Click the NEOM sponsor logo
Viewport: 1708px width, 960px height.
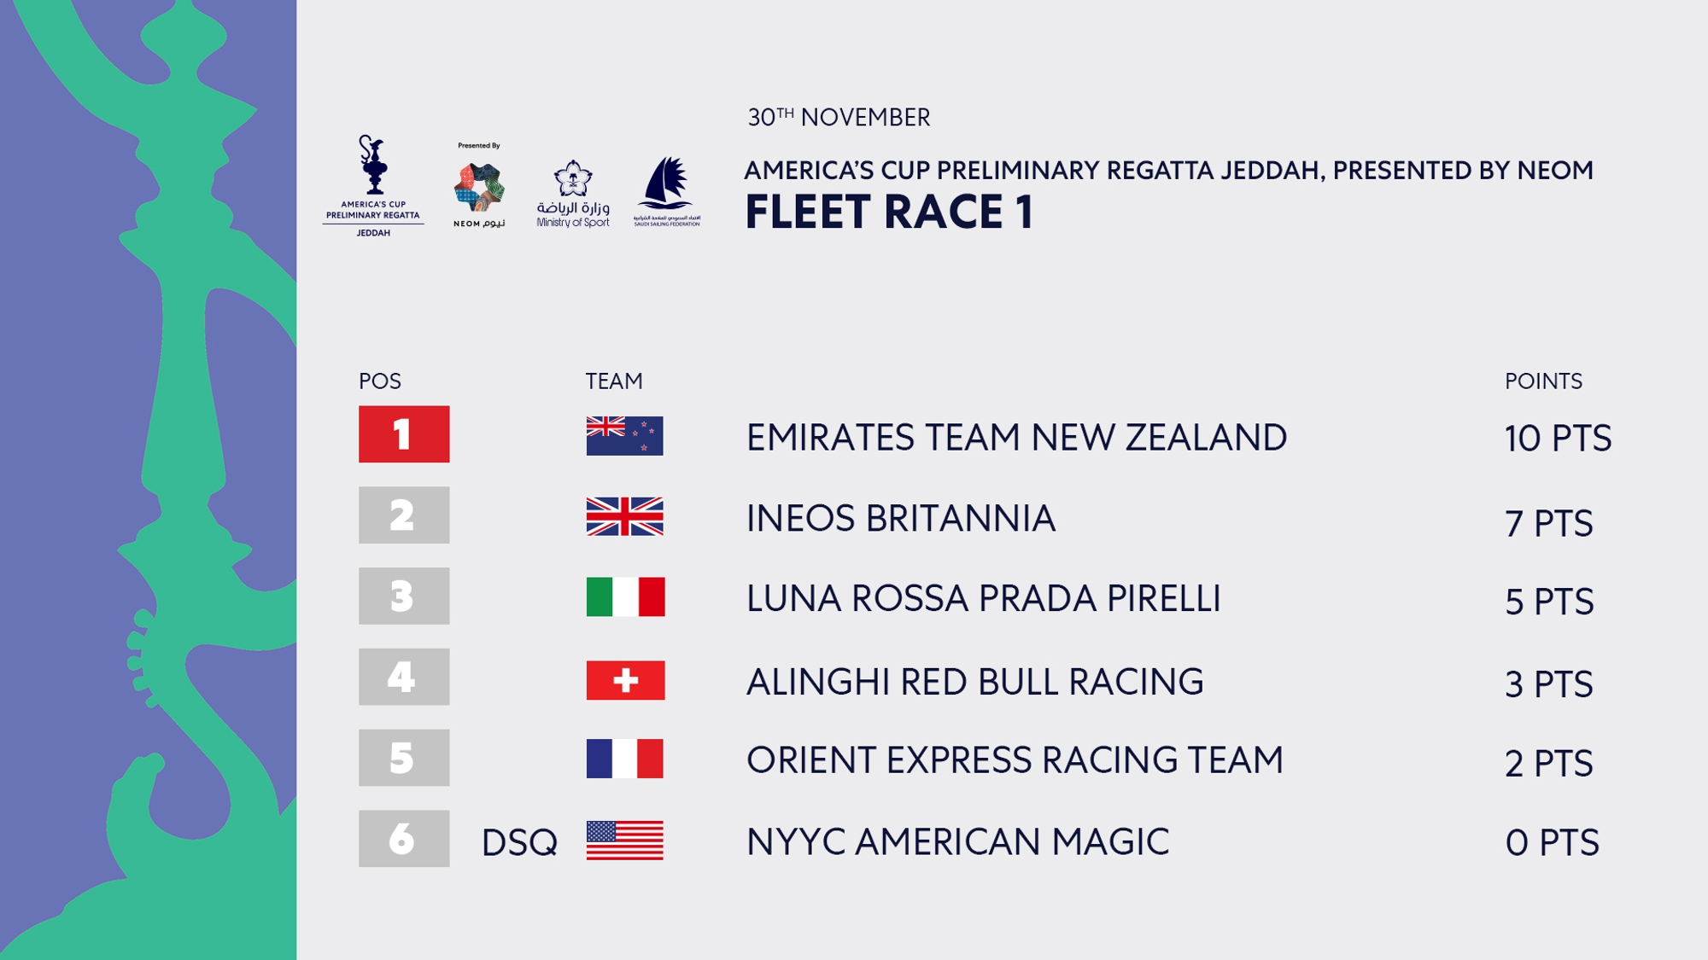pyautogui.click(x=479, y=185)
